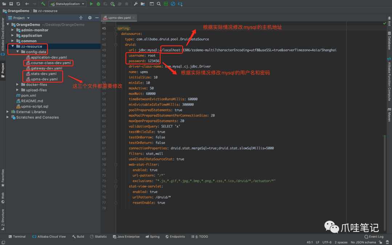Expand the common module
Image resolution: width=392 pixels, height=245 pixels.
[x=12, y=41]
